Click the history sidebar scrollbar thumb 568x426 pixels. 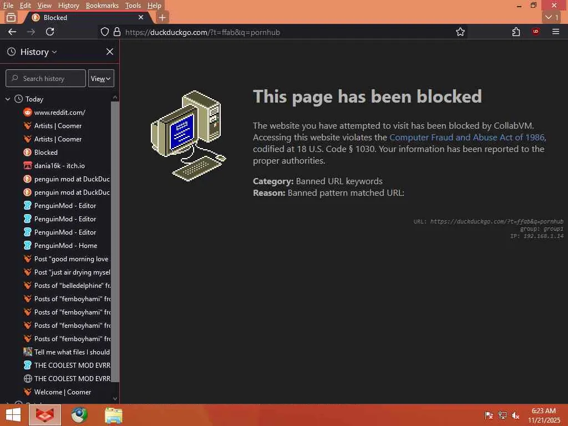tap(115, 242)
